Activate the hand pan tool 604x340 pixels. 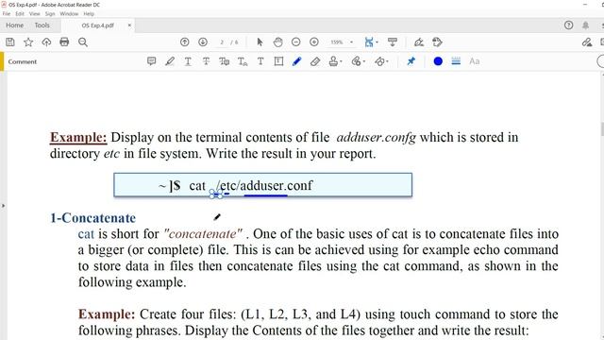[277, 42]
